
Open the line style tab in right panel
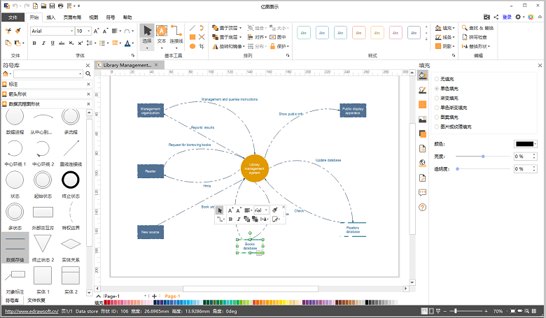[423, 90]
